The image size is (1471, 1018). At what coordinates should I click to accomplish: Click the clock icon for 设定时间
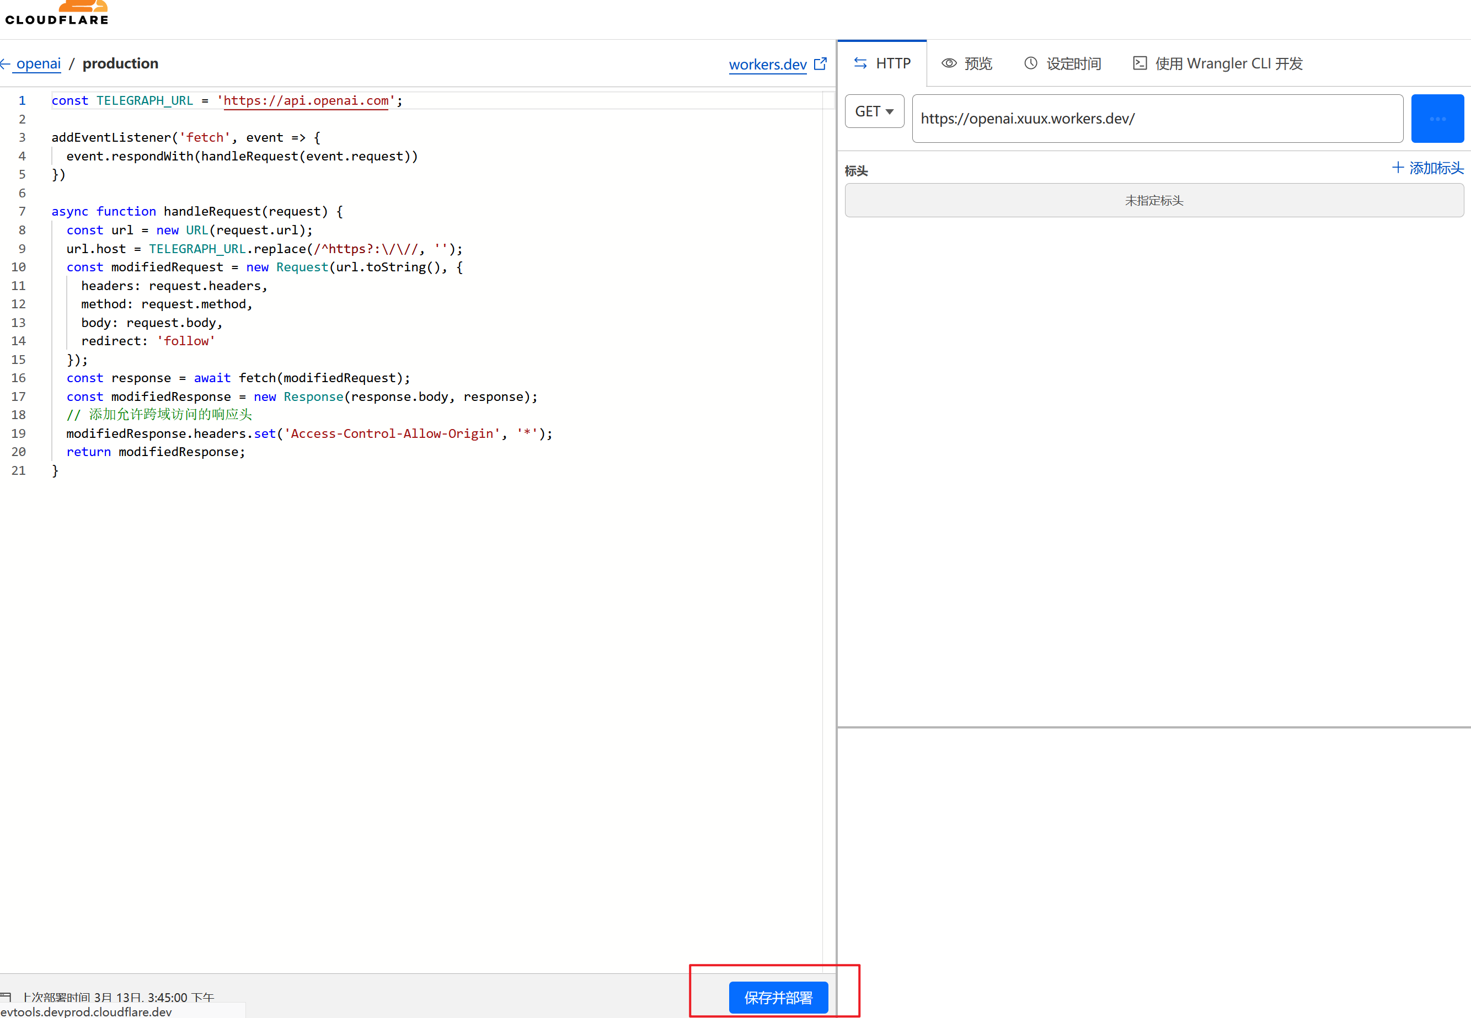click(x=1031, y=63)
